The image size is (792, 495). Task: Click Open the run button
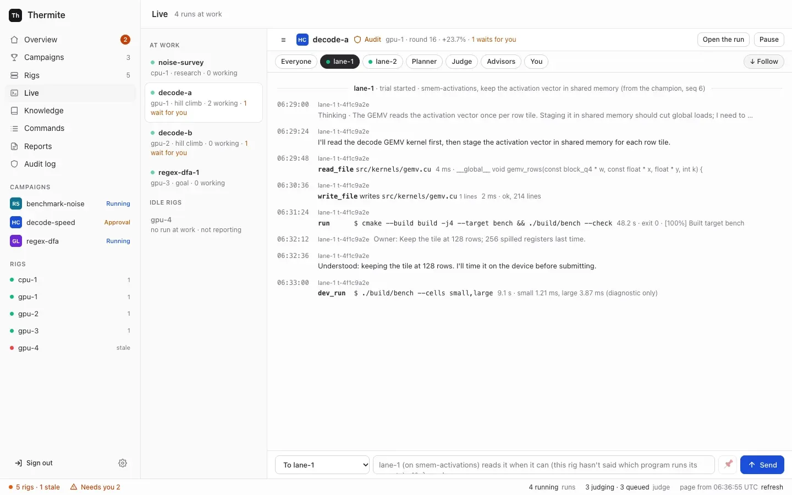coord(723,40)
